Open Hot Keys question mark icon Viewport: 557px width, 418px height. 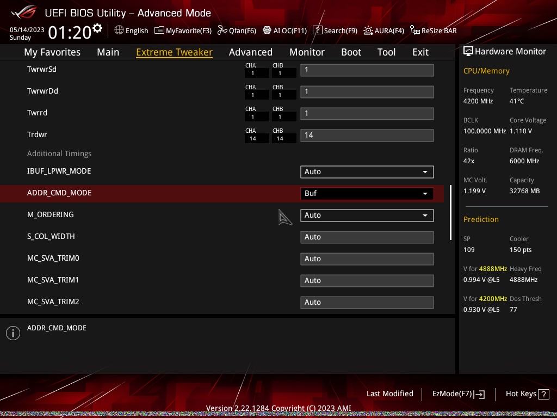[x=543, y=394]
